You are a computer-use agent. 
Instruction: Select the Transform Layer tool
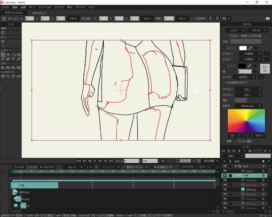3,55
